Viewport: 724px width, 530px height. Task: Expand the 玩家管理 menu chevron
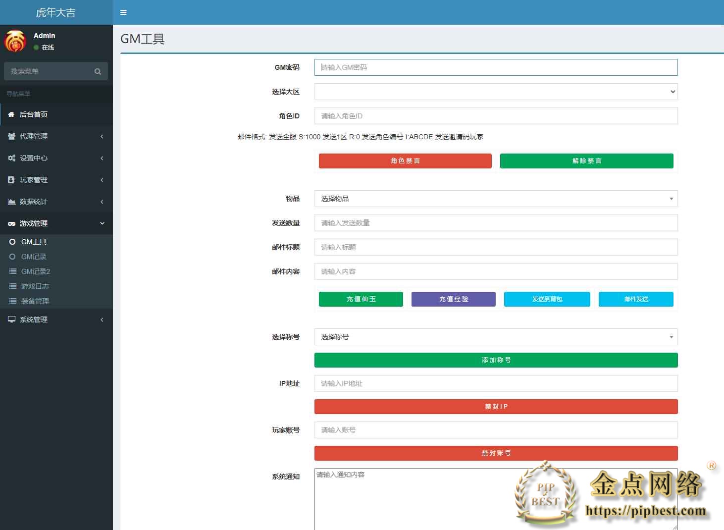click(x=102, y=180)
